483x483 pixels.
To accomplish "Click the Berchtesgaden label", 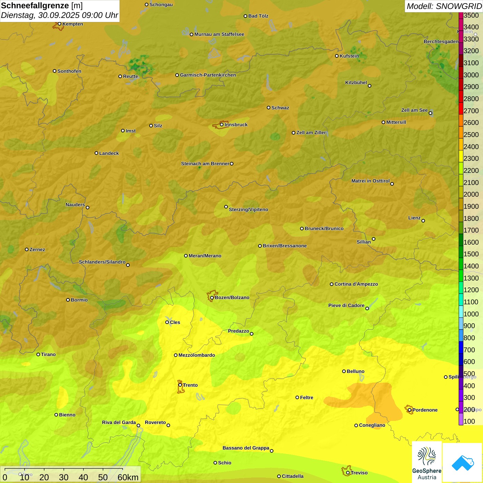I will [x=441, y=41].
